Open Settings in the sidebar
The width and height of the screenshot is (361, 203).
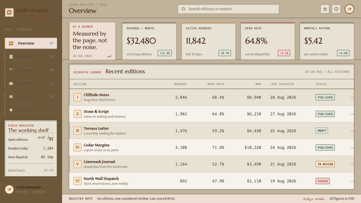point(31,110)
